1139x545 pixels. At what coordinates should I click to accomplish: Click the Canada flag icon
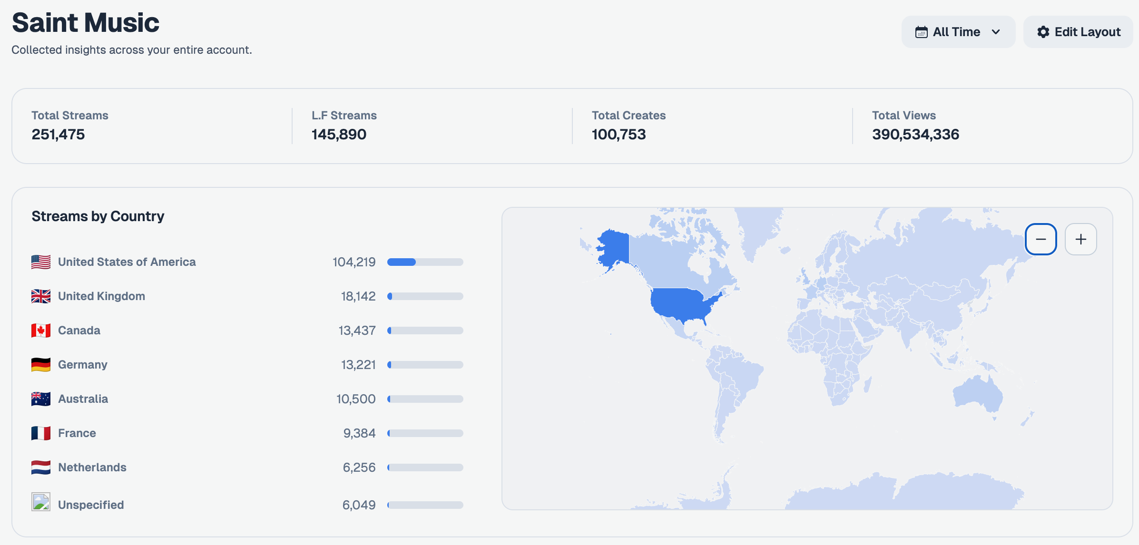coord(41,330)
